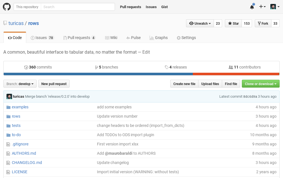Open the Branch: develop dropdown

[x=20, y=84]
